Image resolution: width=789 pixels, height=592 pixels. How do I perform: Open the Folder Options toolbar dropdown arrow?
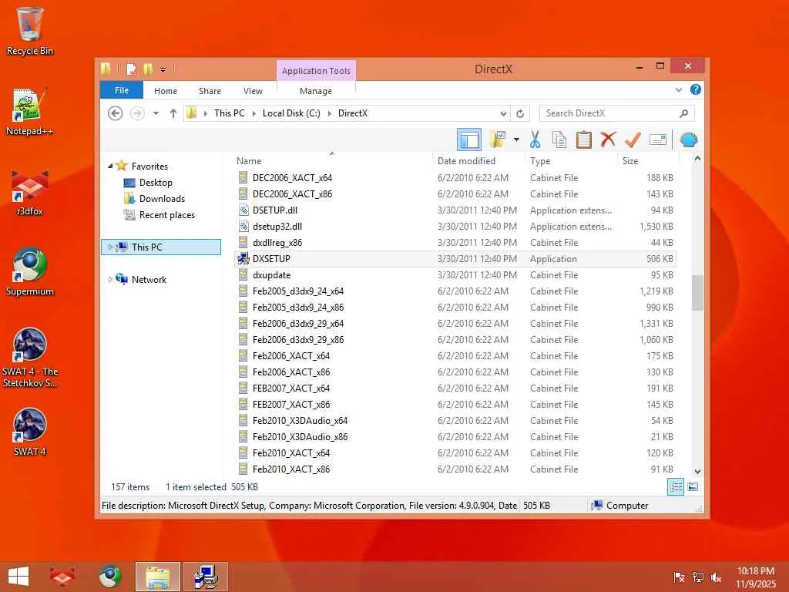point(516,140)
